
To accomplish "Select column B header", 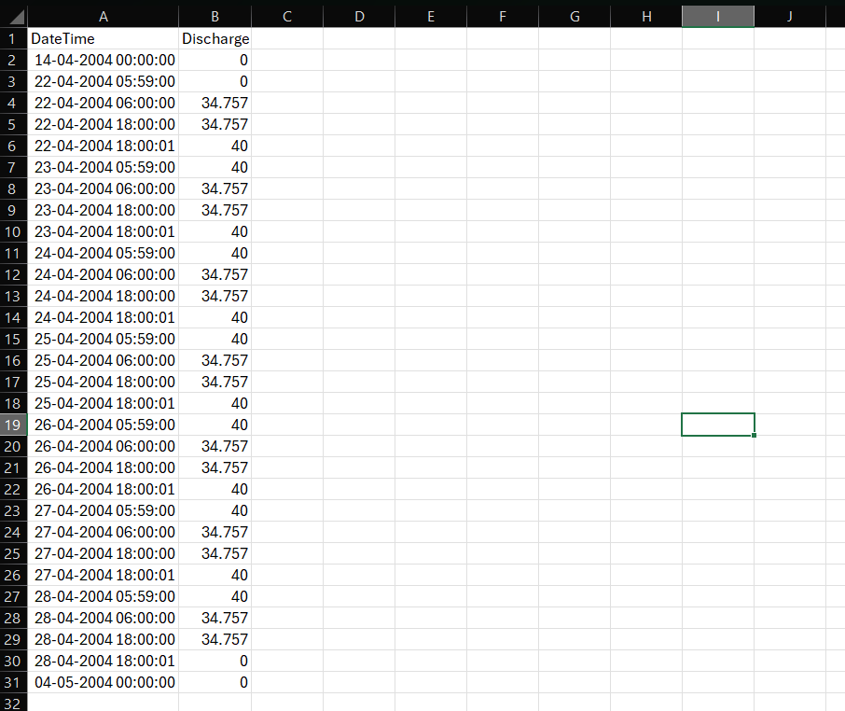I will click(x=215, y=16).
